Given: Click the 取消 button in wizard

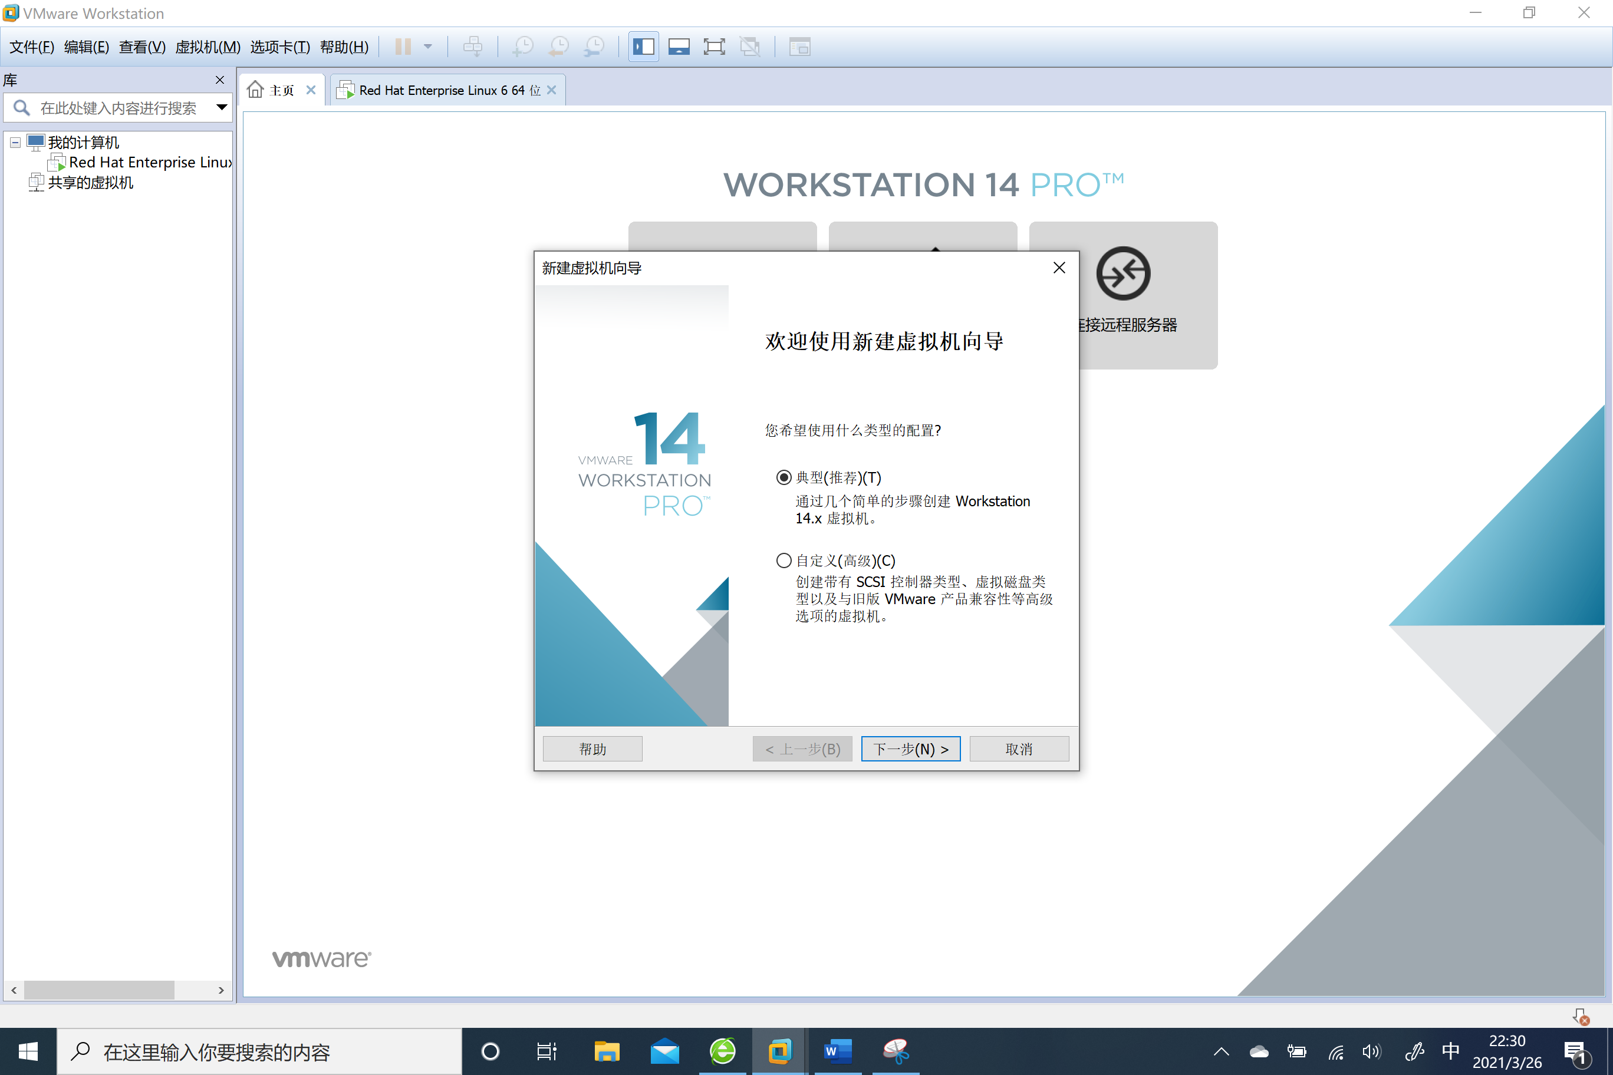Looking at the screenshot, I should click(x=1018, y=748).
